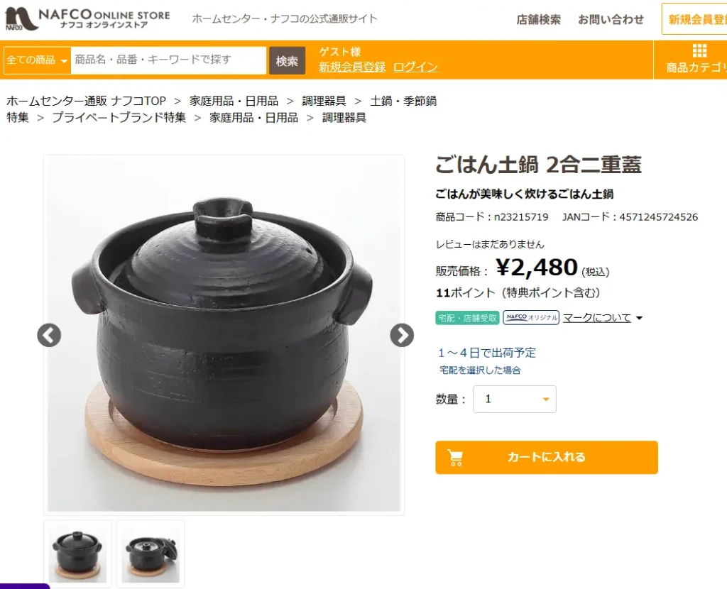Open お問い合わせ in the header

(x=611, y=19)
